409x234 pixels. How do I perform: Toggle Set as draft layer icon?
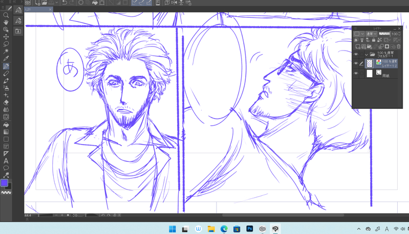(x=368, y=40)
